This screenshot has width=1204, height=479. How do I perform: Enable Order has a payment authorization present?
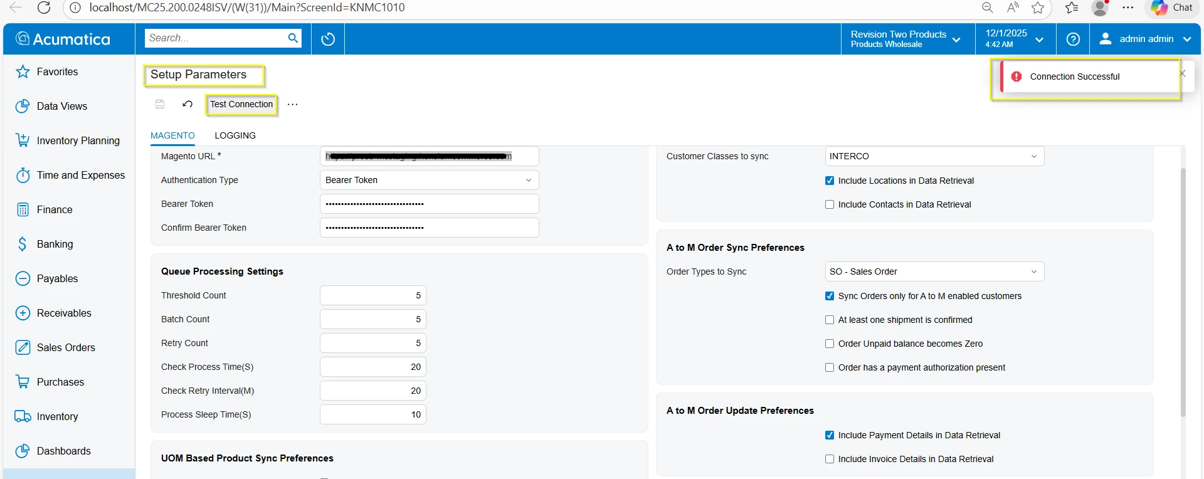click(x=830, y=367)
